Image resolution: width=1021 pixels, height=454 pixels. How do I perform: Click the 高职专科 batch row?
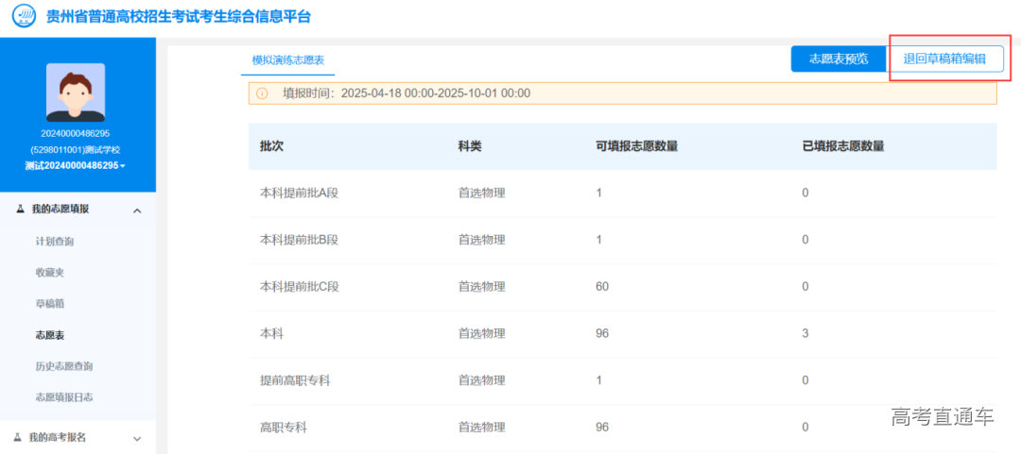click(x=622, y=427)
